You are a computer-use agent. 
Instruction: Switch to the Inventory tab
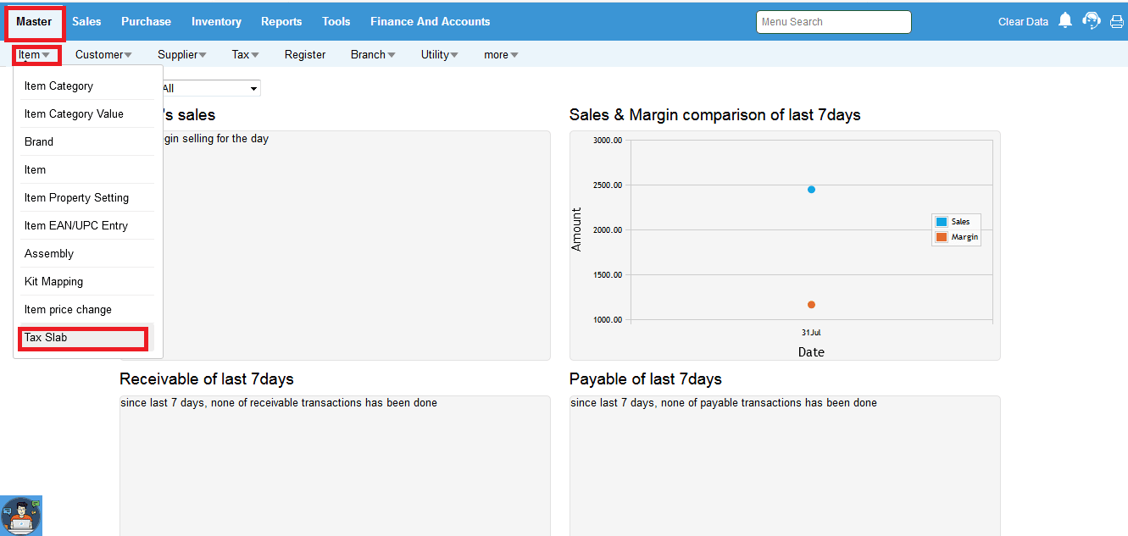216,22
